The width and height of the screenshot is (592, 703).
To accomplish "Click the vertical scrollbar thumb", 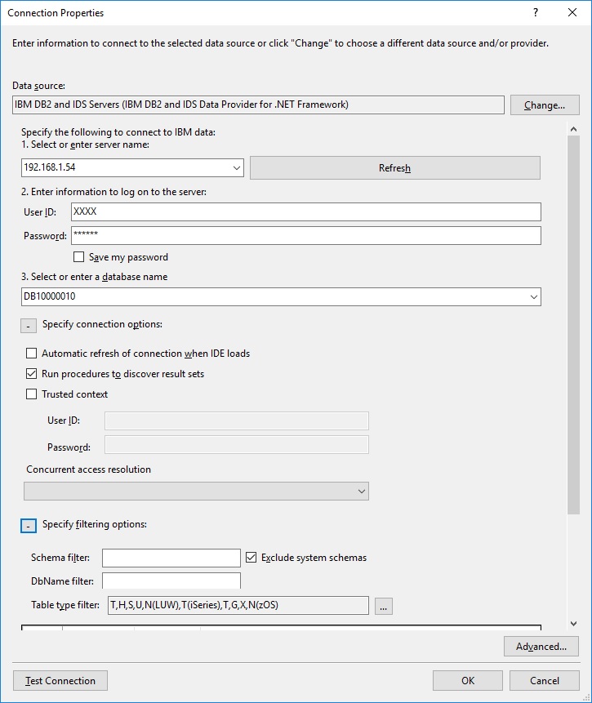I will coord(573,325).
